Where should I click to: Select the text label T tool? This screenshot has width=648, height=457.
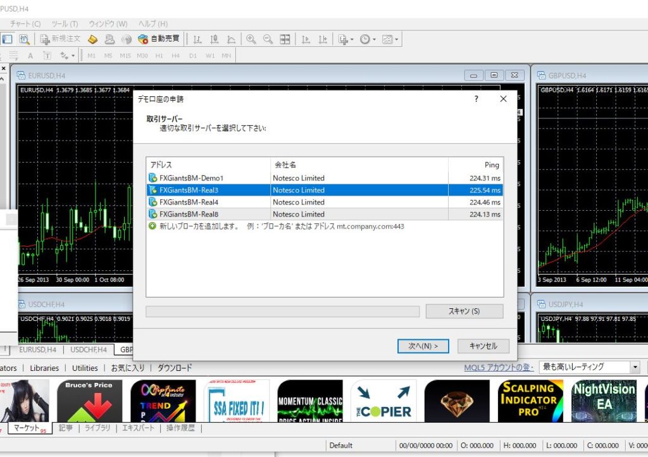click(x=47, y=55)
